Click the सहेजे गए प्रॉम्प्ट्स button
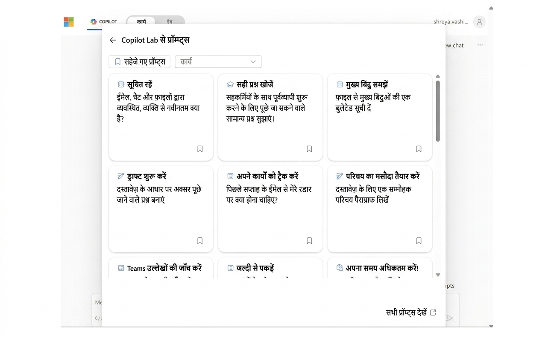Viewport: 557px width, 341px height. [x=139, y=62]
